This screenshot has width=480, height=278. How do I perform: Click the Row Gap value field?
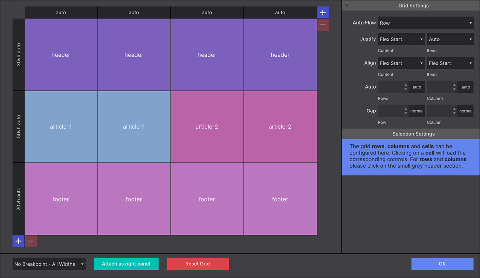(390, 111)
